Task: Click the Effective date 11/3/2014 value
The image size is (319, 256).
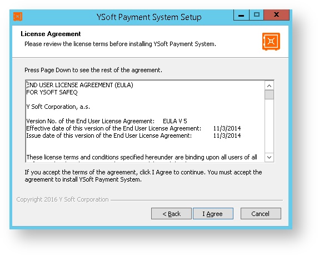Action: (x=227, y=128)
